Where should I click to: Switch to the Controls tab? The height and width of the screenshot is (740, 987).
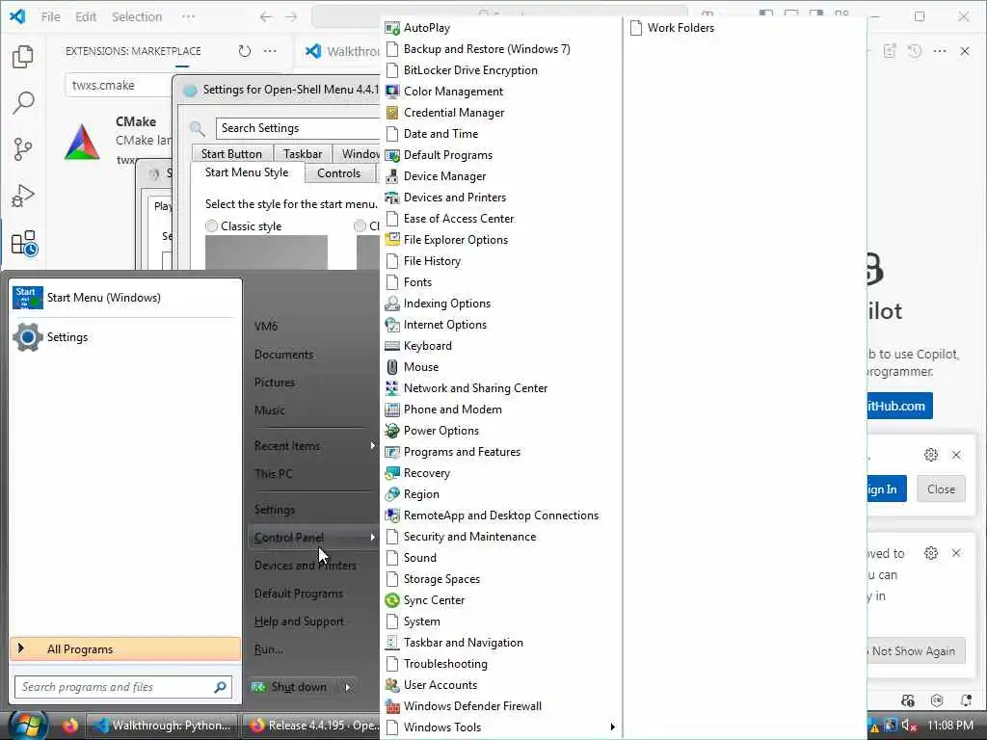[x=338, y=173]
